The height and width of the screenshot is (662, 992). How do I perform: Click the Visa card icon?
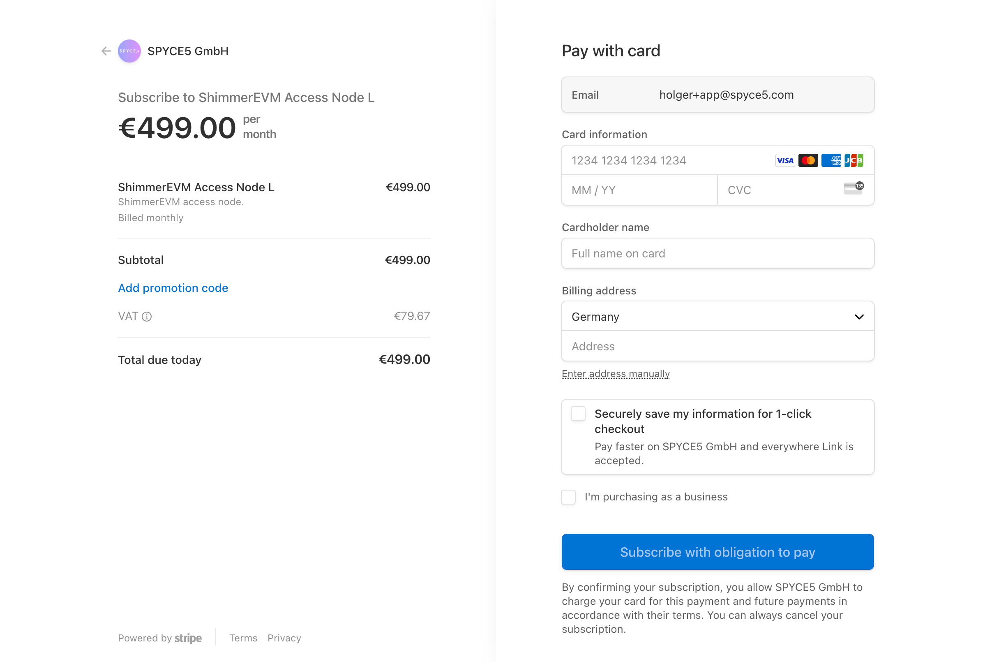point(785,160)
